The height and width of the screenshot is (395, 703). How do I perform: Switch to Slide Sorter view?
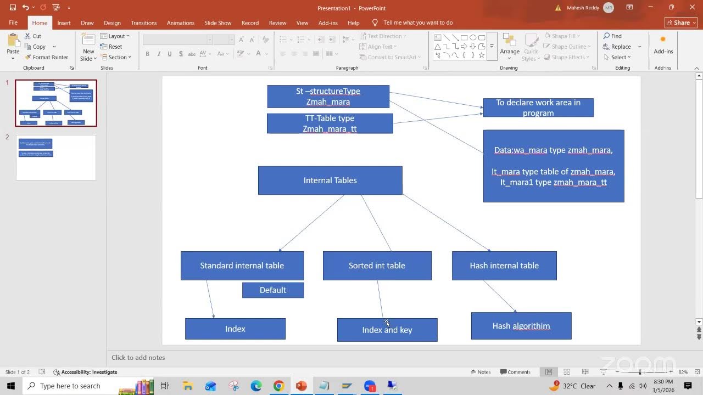(567, 372)
